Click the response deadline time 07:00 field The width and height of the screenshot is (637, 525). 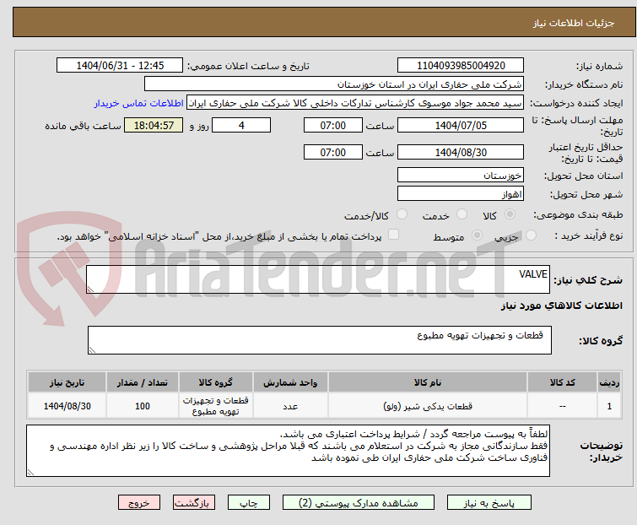[x=332, y=125]
